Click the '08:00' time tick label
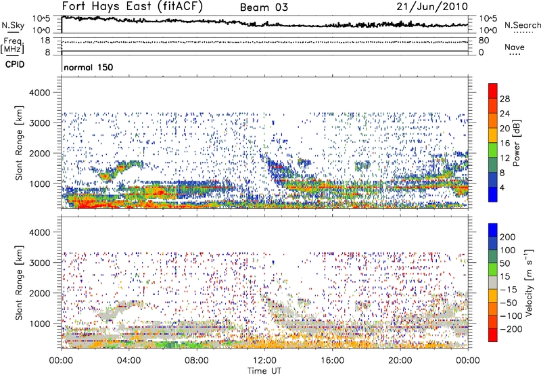This screenshot has height=375, width=541. coord(197,361)
